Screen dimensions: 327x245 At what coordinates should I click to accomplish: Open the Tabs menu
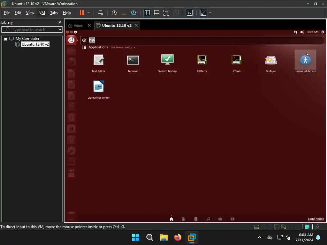click(54, 13)
